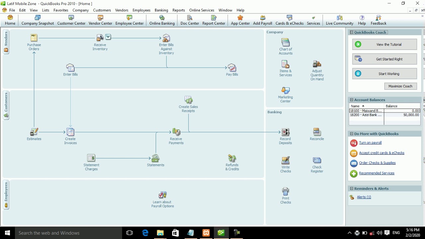Viewport: 425px width, 239px height.
Task: Open Refunds & Credits
Action: coord(232,158)
